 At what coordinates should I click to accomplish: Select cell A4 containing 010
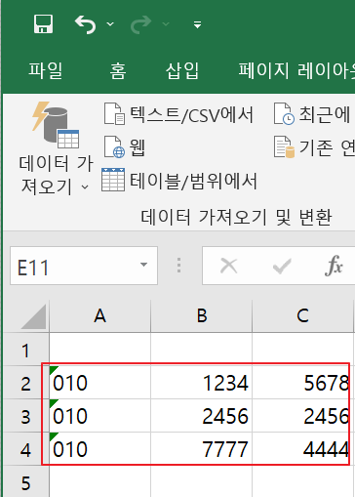tap(100, 449)
